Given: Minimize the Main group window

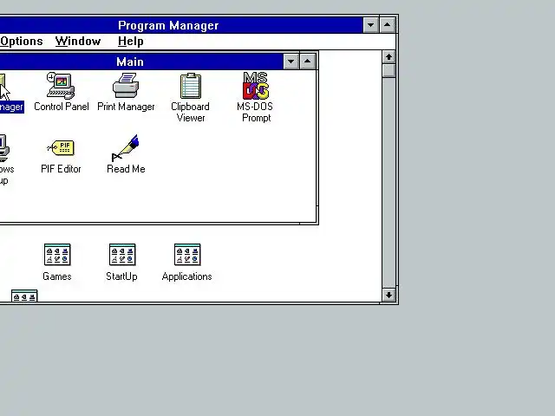Looking at the screenshot, I should tap(291, 62).
